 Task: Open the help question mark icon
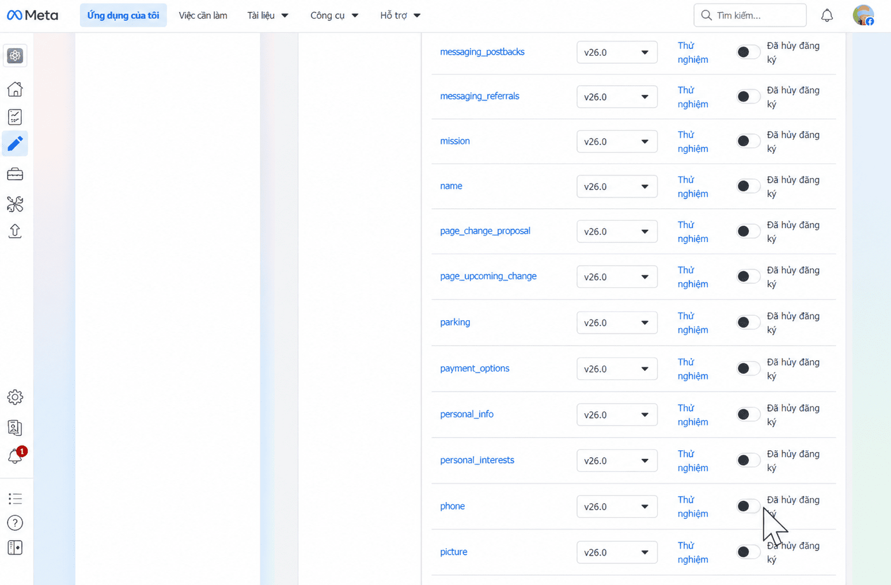(x=15, y=523)
